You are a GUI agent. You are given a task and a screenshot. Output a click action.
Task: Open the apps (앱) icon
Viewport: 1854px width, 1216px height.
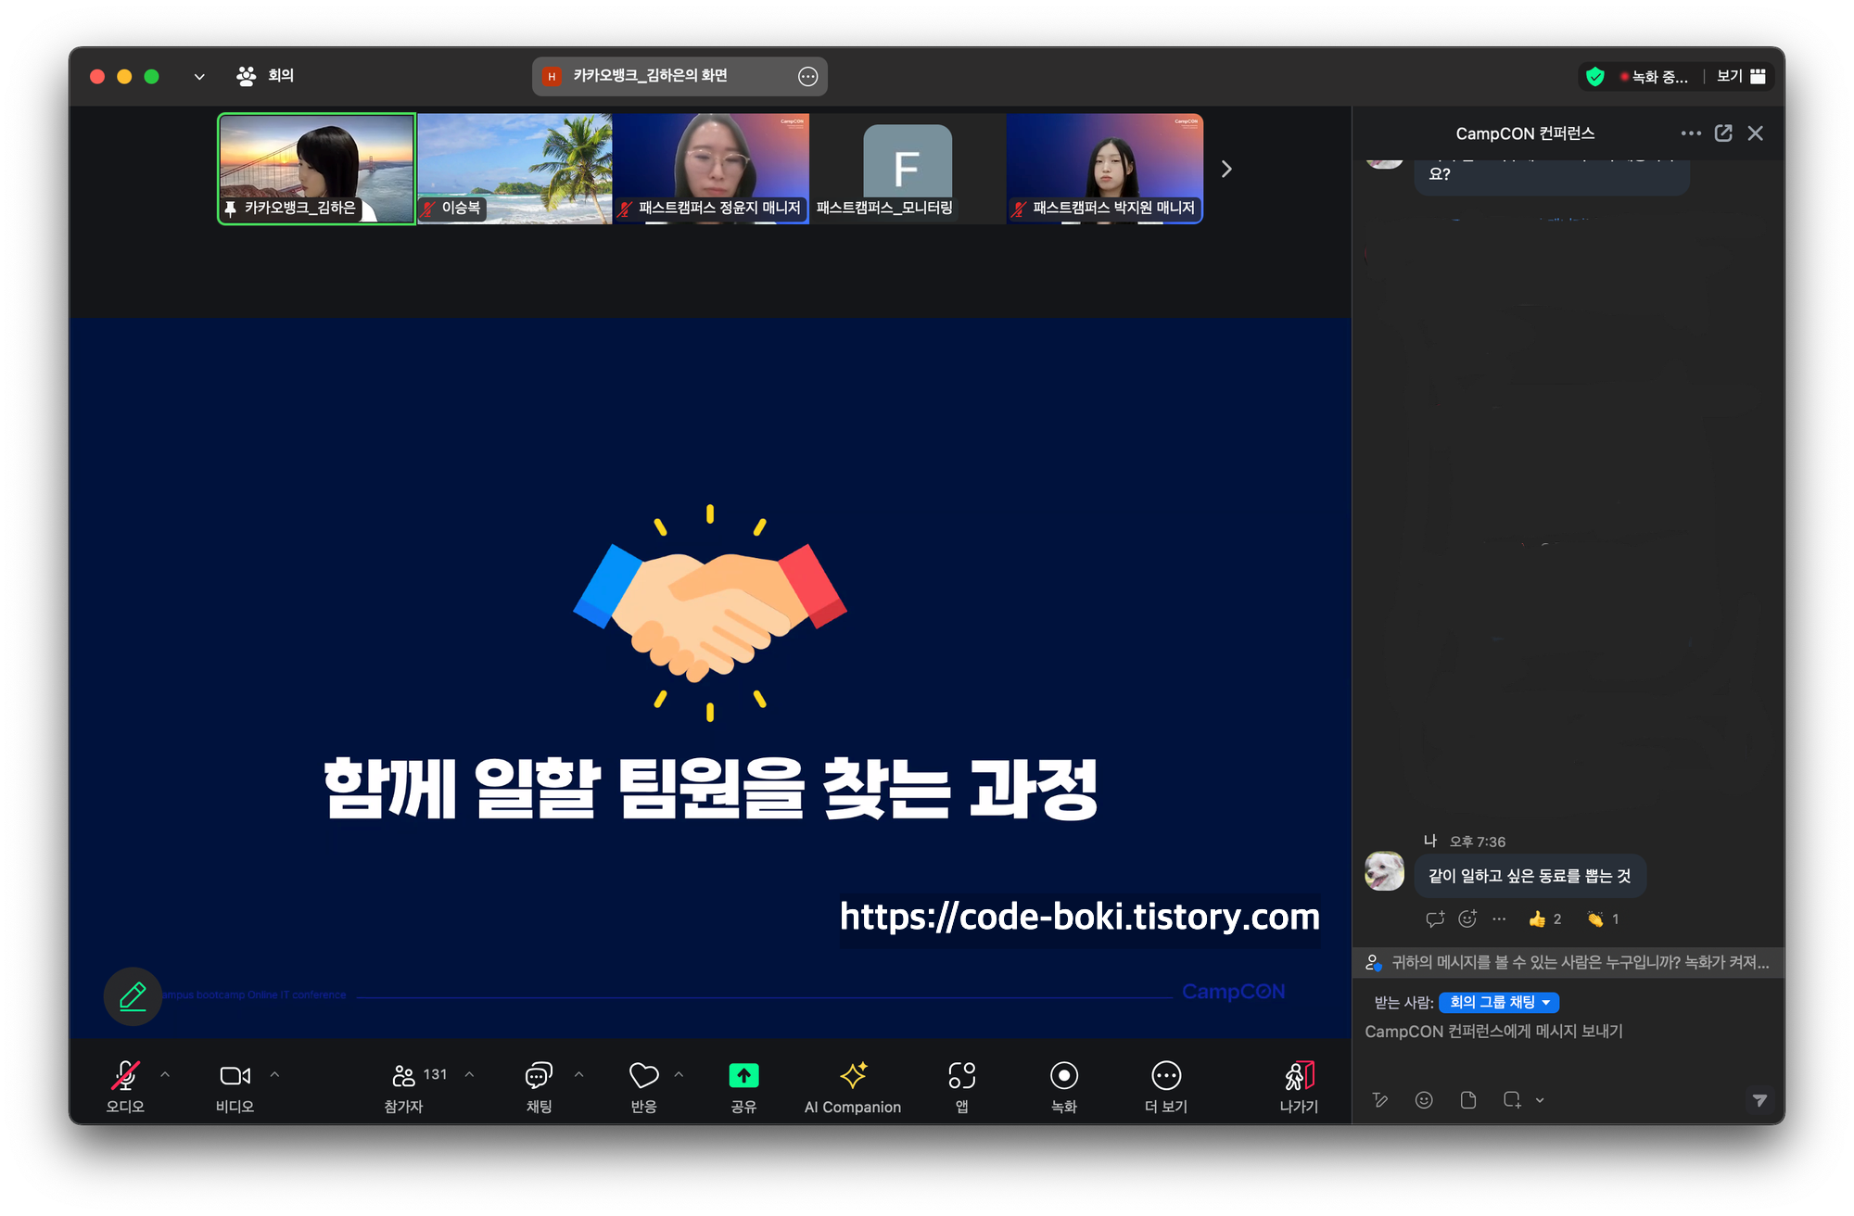coord(962,1076)
